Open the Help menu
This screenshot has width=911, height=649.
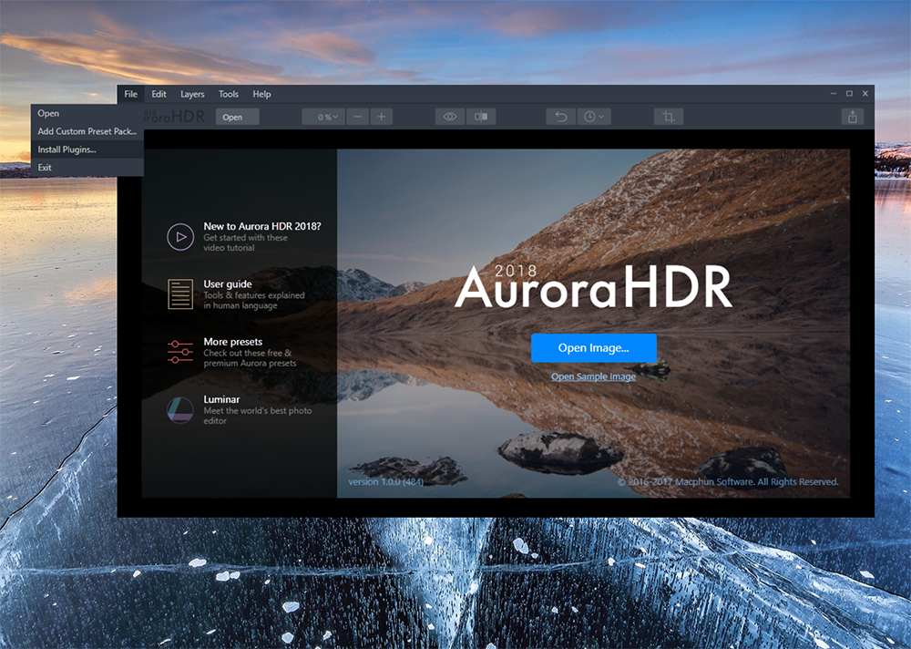(261, 94)
